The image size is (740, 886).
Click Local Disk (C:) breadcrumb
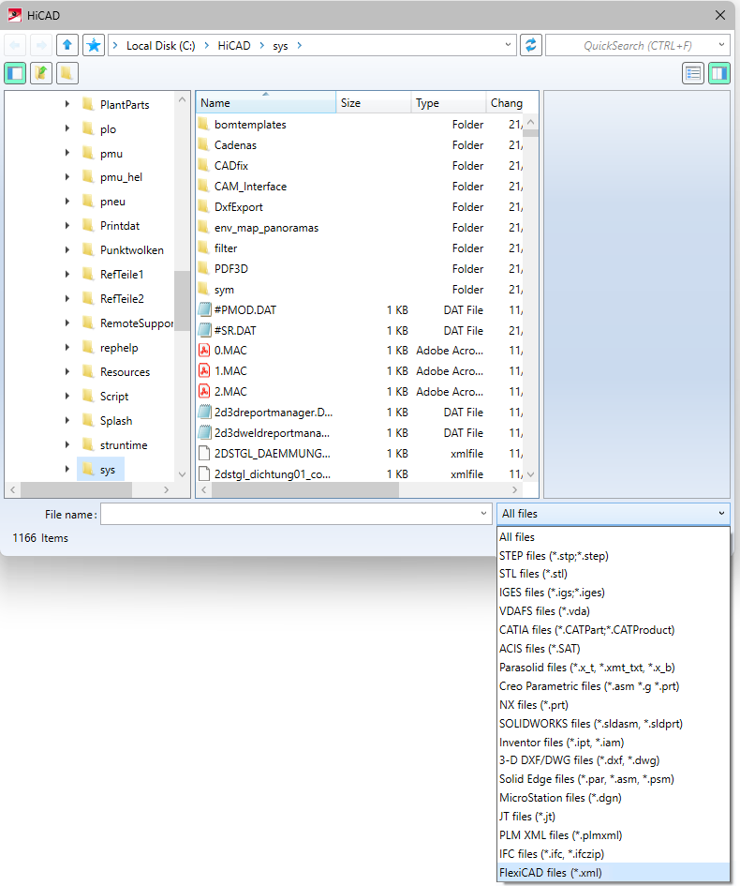click(x=160, y=46)
